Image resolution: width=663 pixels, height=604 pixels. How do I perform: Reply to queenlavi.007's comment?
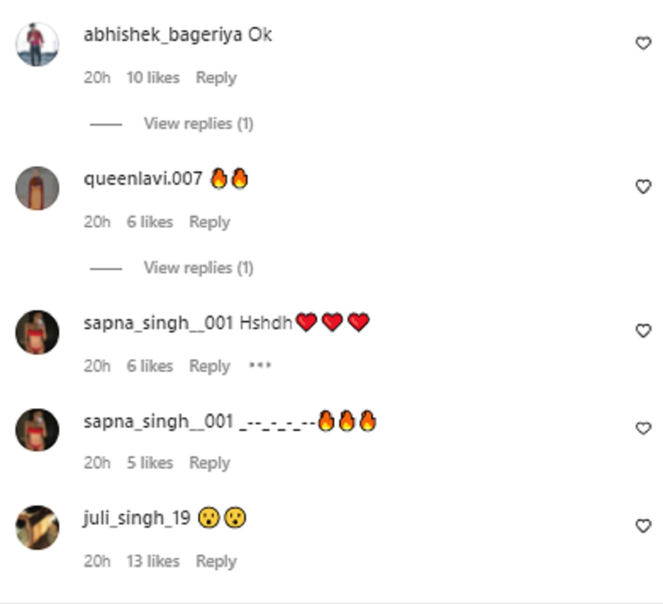(x=209, y=222)
